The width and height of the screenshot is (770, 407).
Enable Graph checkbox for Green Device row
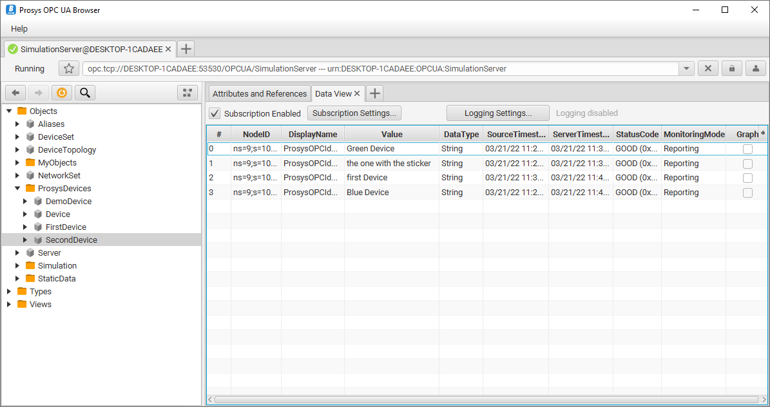click(x=747, y=149)
